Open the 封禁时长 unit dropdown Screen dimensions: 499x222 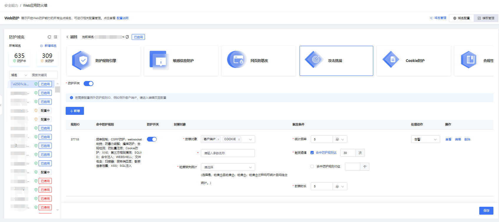[x=340, y=186]
